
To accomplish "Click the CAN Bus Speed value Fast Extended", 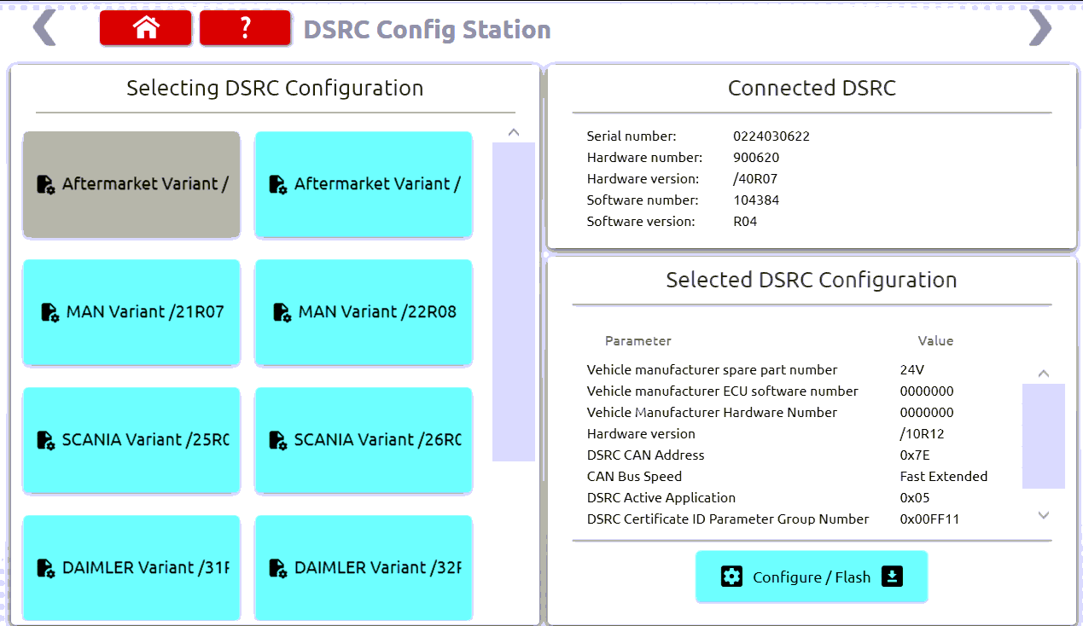I will pyautogui.click(x=944, y=477).
